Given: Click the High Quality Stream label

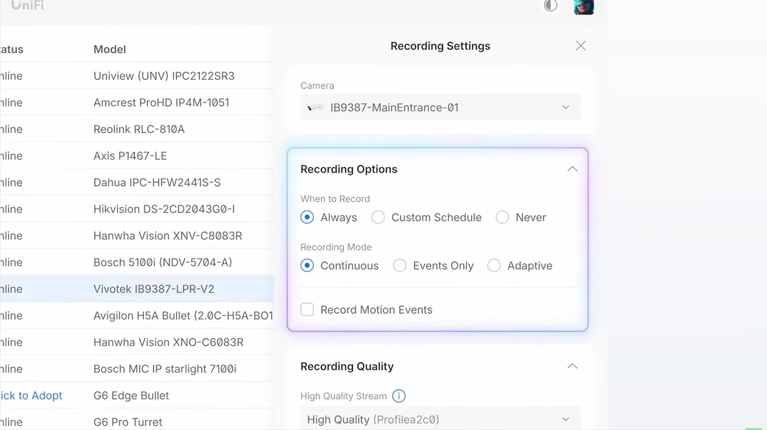Looking at the screenshot, I should point(344,396).
